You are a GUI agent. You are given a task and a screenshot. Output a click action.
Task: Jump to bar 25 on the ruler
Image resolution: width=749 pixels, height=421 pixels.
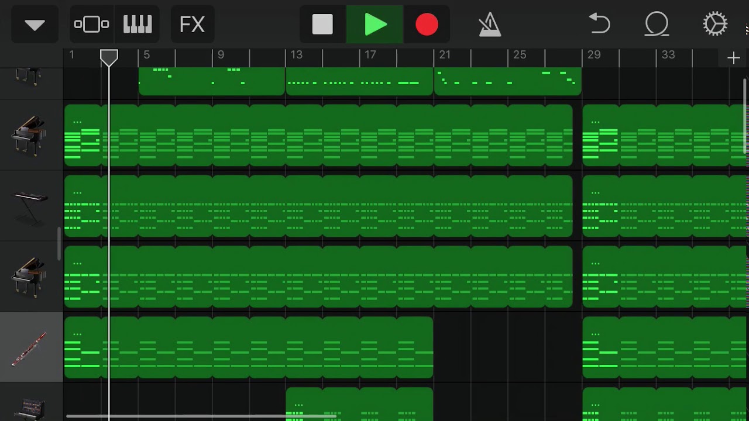pos(520,55)
